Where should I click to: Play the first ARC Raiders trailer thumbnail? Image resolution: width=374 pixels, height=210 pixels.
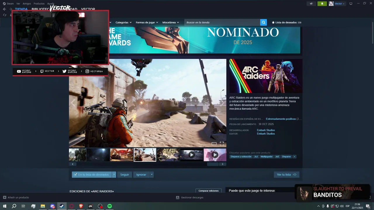pos(191,155)
